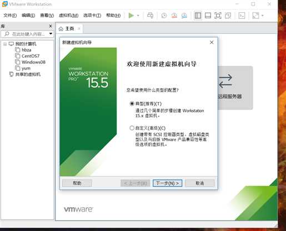Open the 编辑(E) menu
Image resolution: width=286 pixels, height=231 pixels.
pos(28,16)
